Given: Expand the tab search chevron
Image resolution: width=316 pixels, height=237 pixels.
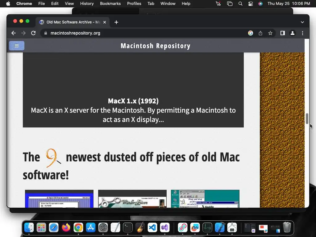Looking at the screenshot, I should (302, 22).
